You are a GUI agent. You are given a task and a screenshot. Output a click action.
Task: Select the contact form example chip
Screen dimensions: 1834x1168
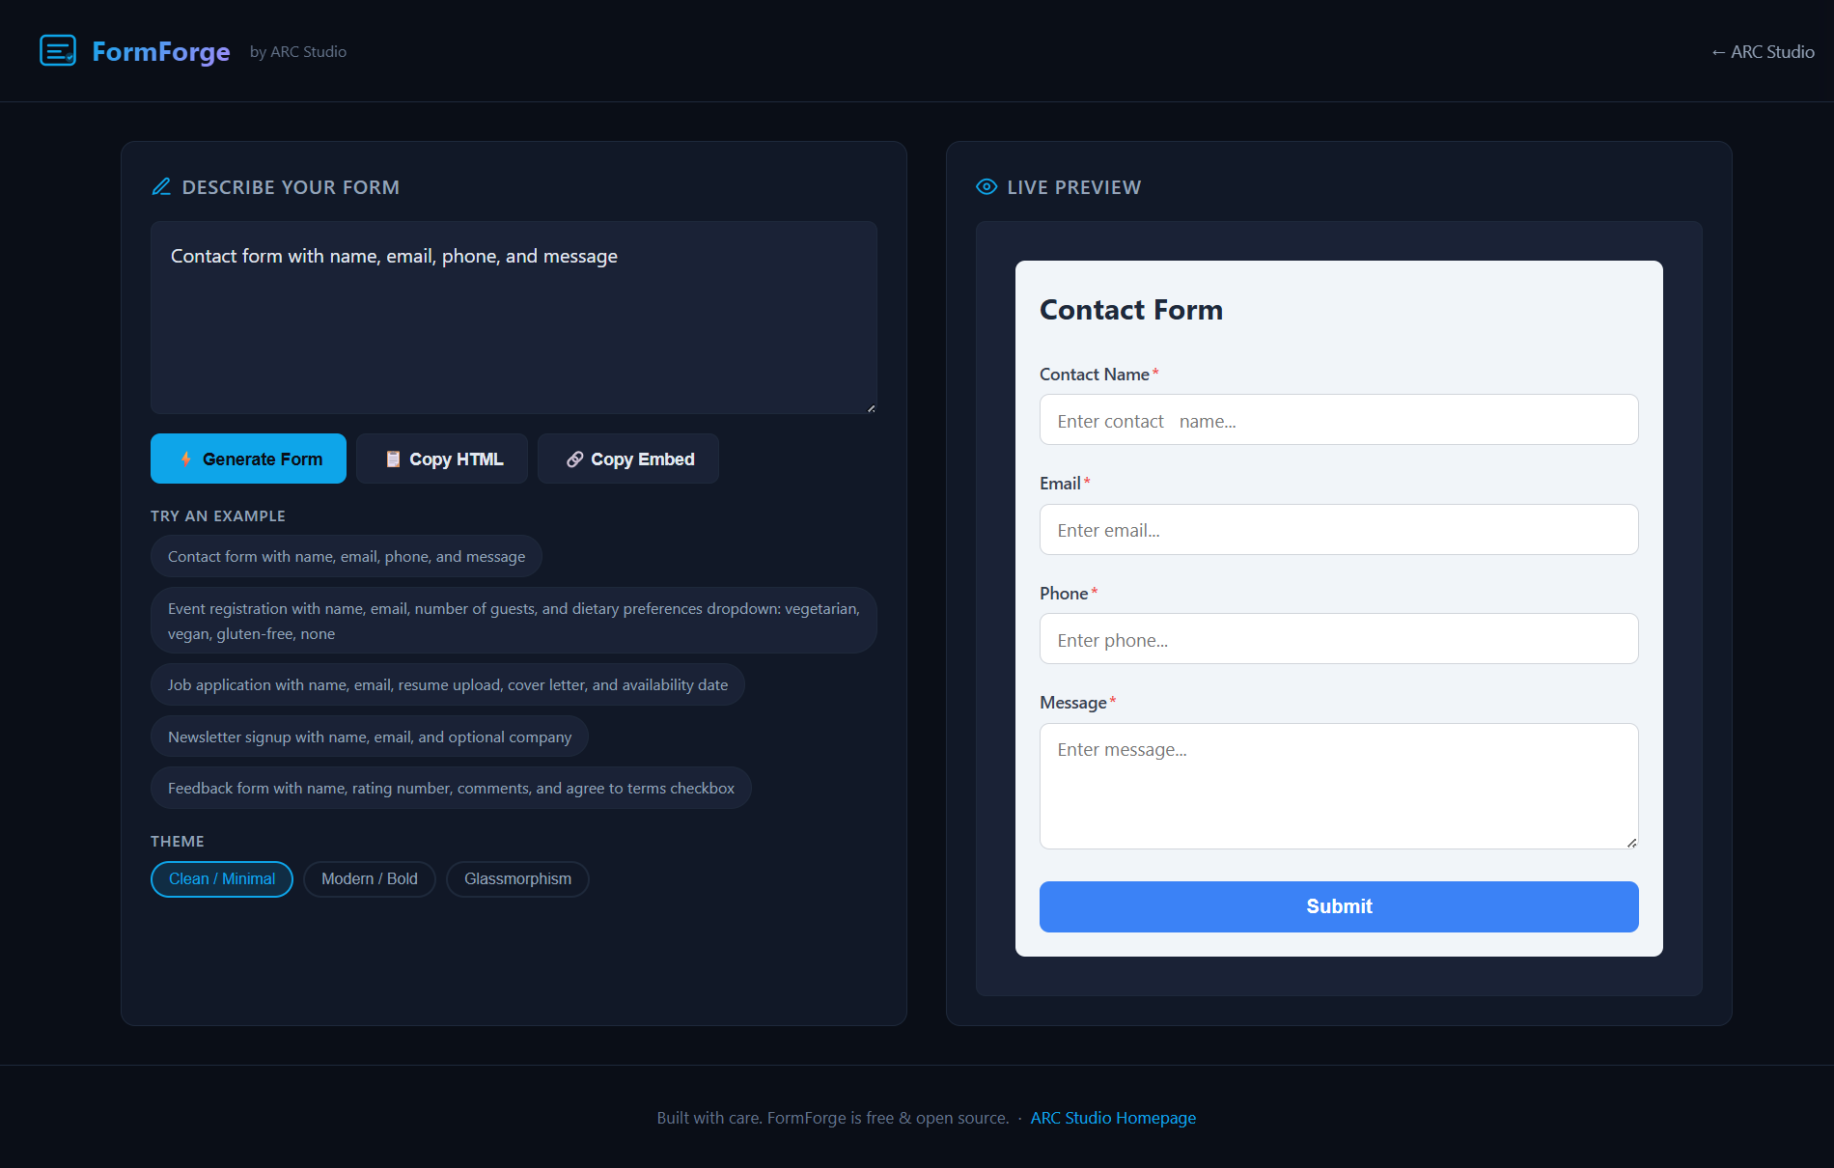[x=346, y=556]
